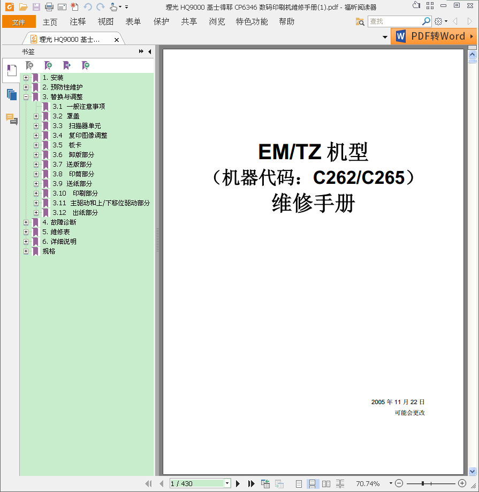Expand the 4. 故障诊断 bookmark

26,222
